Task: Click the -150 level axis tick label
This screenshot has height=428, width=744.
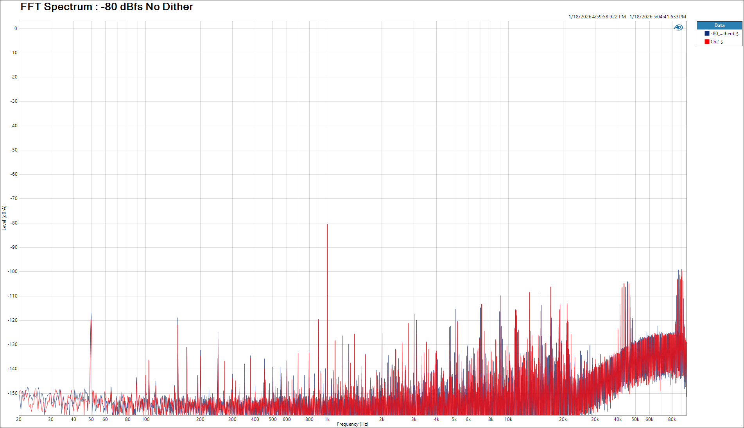Action: [x=13, y=393]
